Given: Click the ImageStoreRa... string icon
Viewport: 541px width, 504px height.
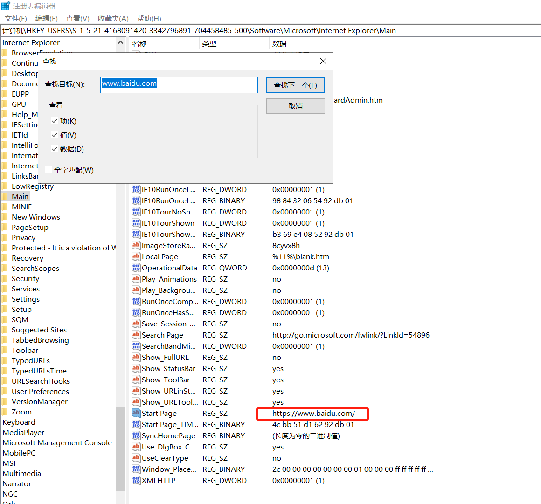Looking at the screenshot, I should 136,245.
